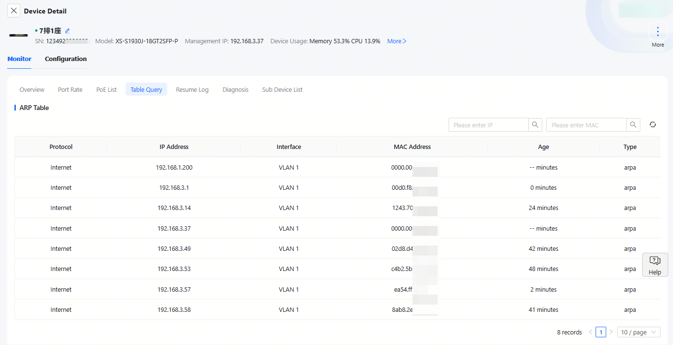This screenshot has width=673, height=345.
Task: Go to the next page arrow
Action: [611, 332]
